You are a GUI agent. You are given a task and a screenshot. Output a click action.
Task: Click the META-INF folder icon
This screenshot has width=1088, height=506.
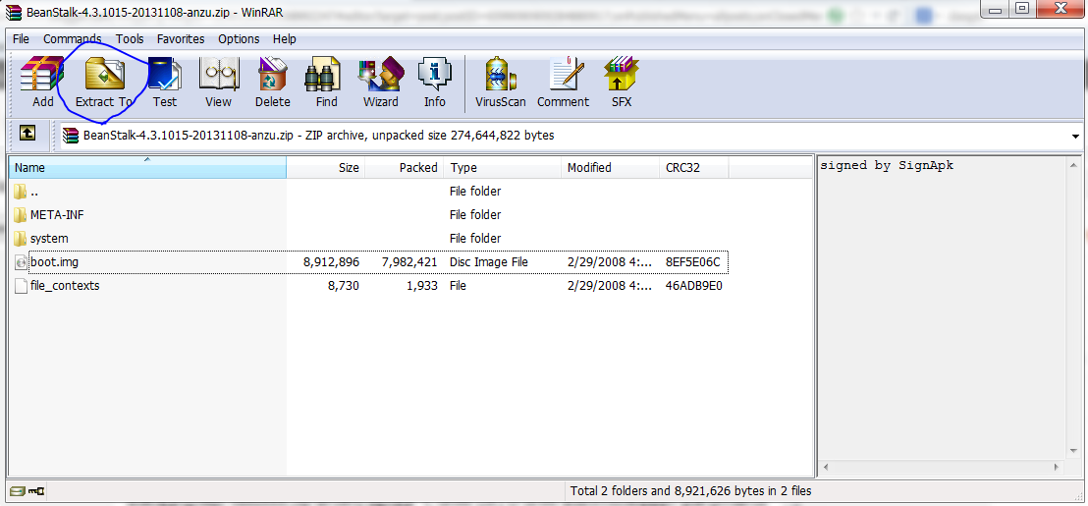click(21, 214)
